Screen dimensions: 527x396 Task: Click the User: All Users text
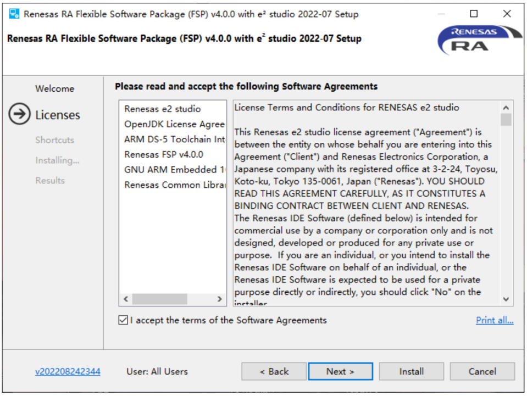tap(157, 371)
